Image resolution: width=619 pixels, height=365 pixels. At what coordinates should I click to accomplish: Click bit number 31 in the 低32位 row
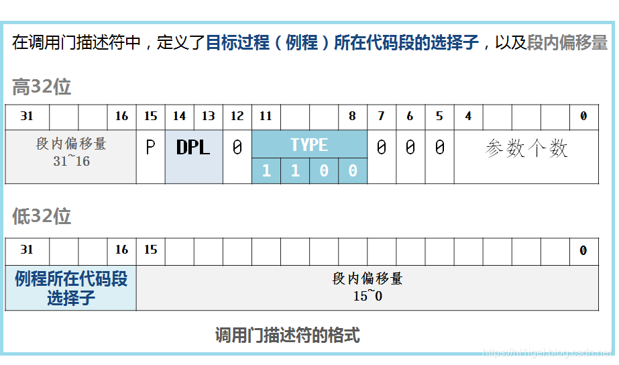27,251
